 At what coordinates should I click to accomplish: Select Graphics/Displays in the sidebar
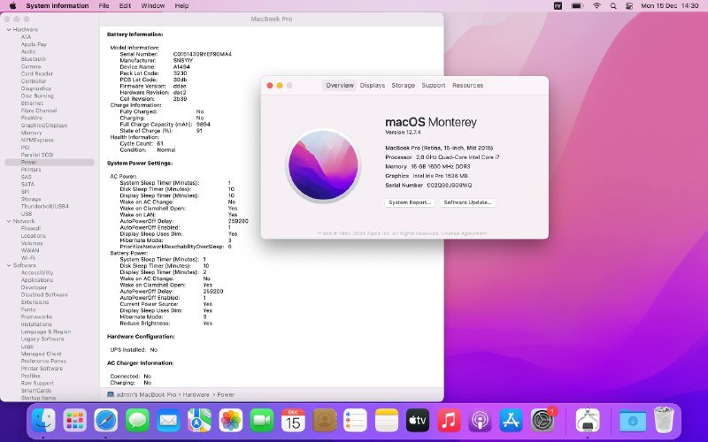[43, 126]
